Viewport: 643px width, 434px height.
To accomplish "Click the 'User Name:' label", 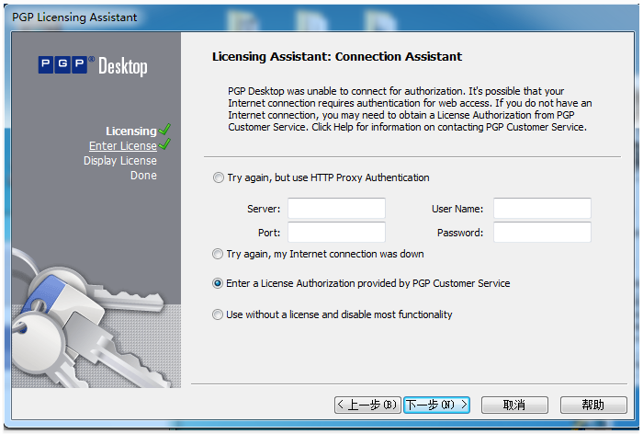I will [457, 209].
